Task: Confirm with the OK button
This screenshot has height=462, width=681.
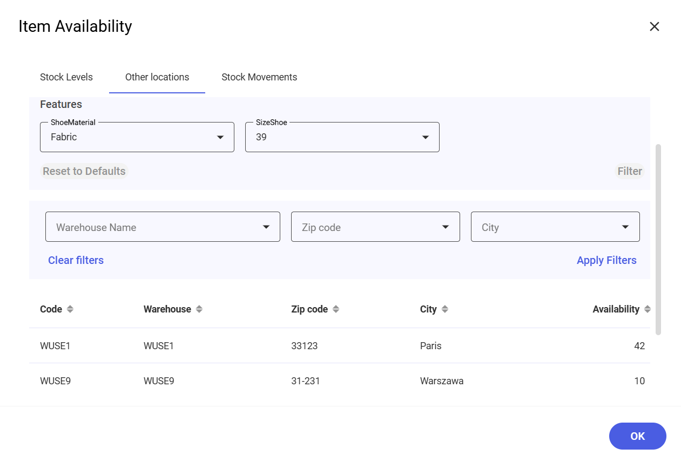Action: (x=638, y=436)
